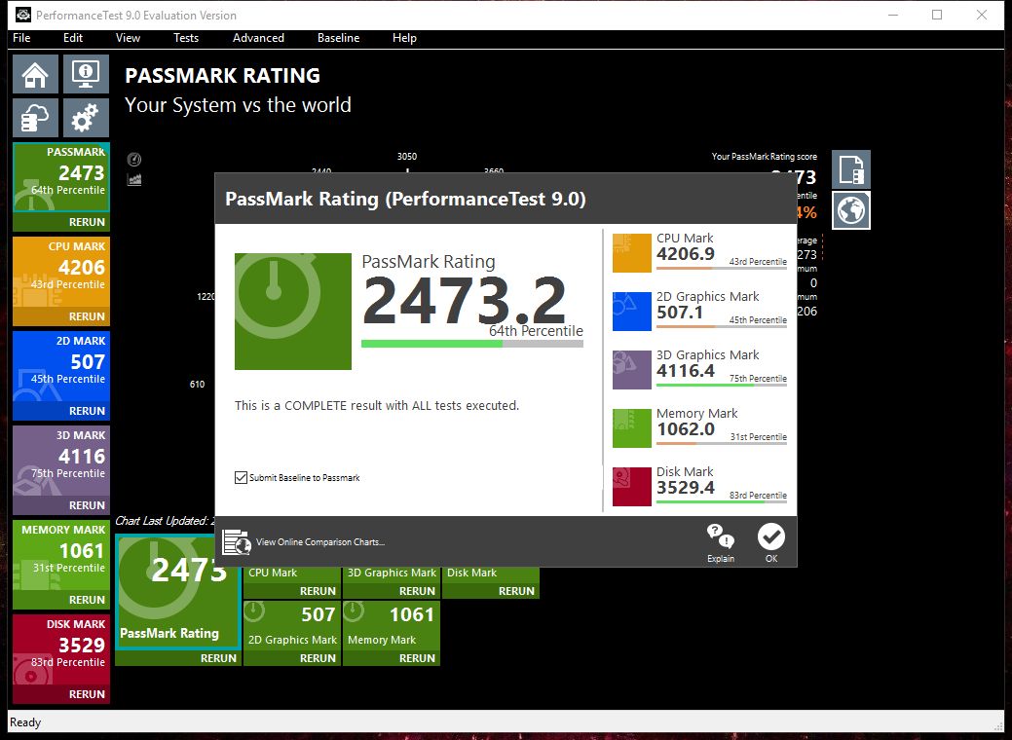The width and height of the screenshot is (1012, 740).
Task: Open the File menu
Action: 21,38
